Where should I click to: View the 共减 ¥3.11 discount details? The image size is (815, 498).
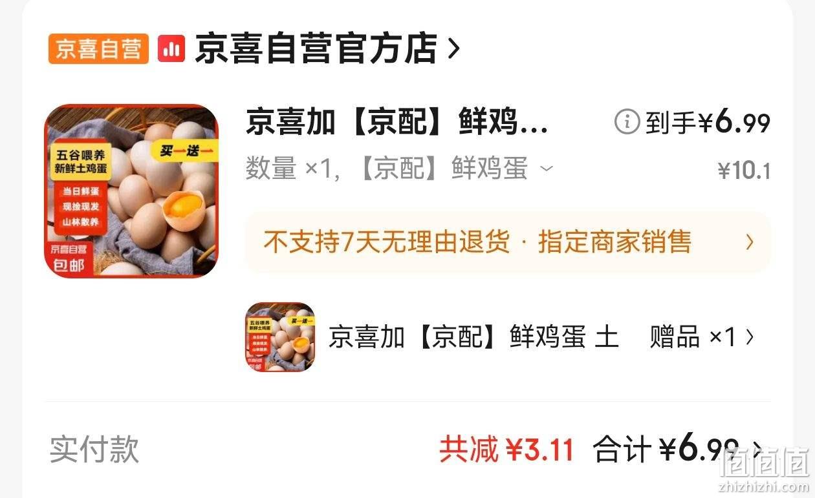point(506,449)
